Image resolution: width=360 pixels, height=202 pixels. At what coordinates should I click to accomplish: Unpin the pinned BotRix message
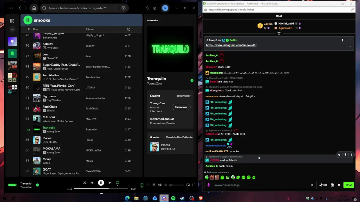click(342, 40)
